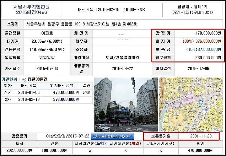Screen dimensions: 226x156
Task: Click the 회차 column header
Action: (x=8, y=86)
